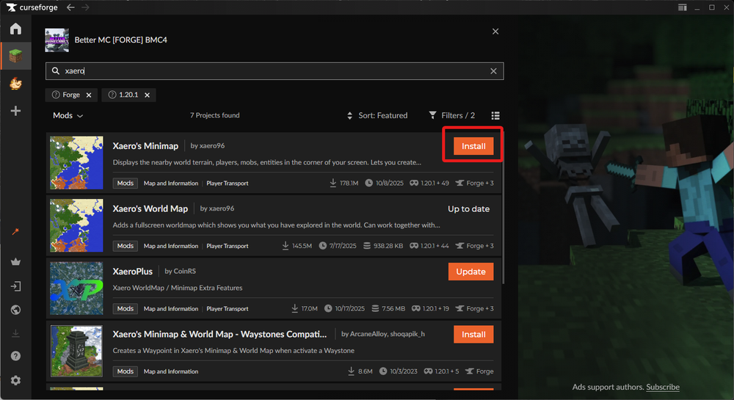The height and width of the screenshot is (400, 734).
Task: Click 1.20.1 + 19 on XaeroPlus row
Action: point(430,308)
